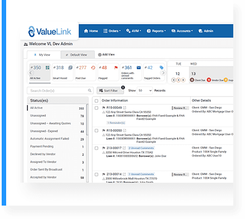245x219 pixels.
Task: Click the envelope icon on unread comments card
Action: 139,68
